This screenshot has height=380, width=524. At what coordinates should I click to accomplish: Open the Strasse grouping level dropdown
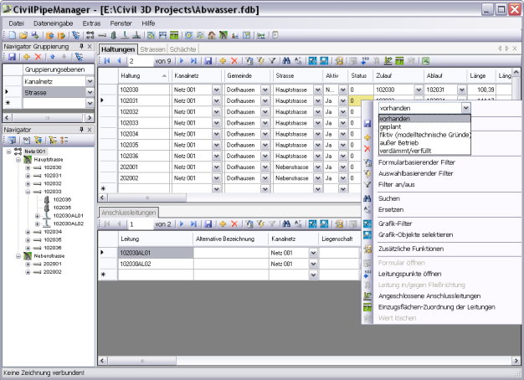pos(88,93)
